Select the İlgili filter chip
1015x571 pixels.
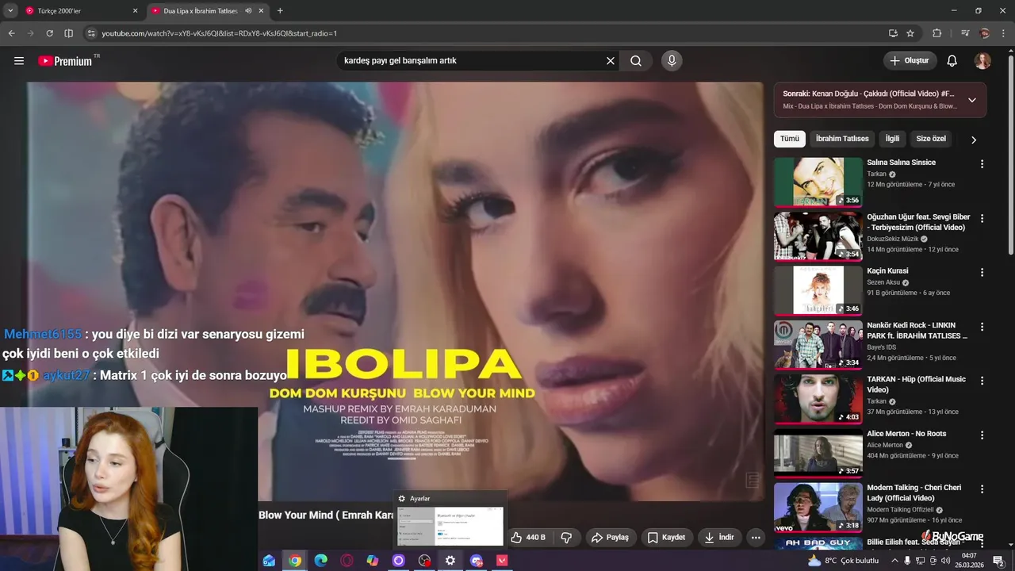pyautogui.click(x=893, y=139)
